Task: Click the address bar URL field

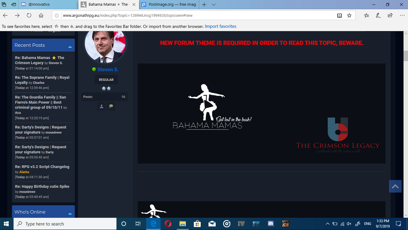Action: point(198,16)
